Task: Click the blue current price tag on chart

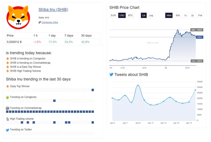Action: [x=200, y=37]
